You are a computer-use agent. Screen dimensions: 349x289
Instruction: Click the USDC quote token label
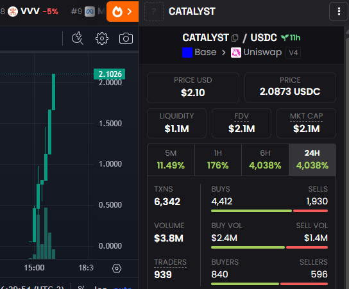[x=264, y=38]
